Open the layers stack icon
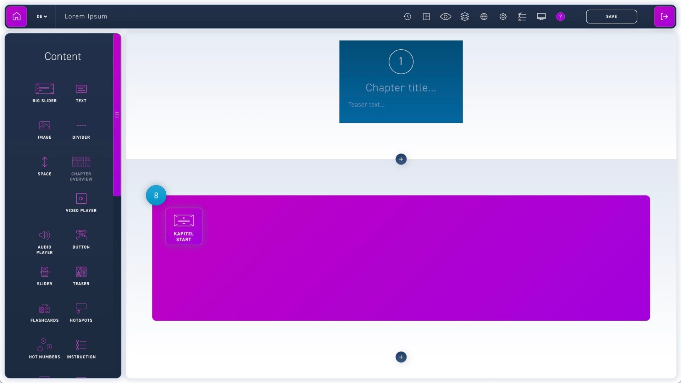 click(x=465, y=17)
